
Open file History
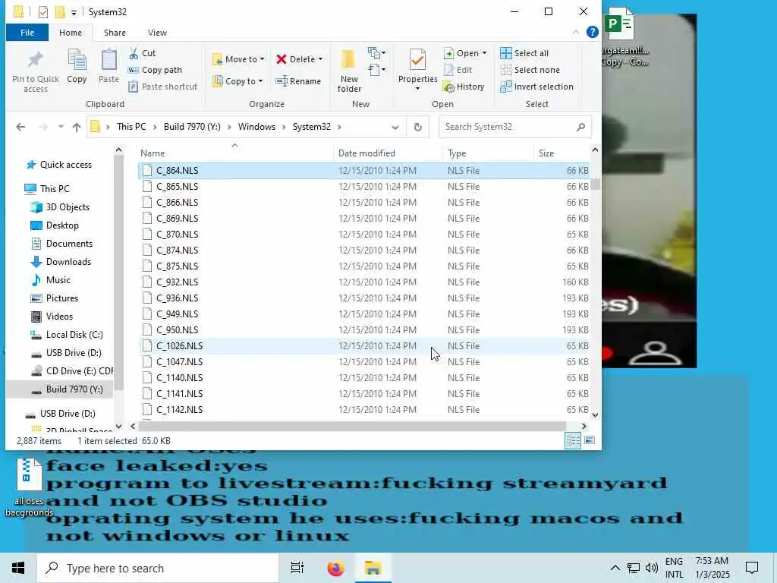point(464,87)
